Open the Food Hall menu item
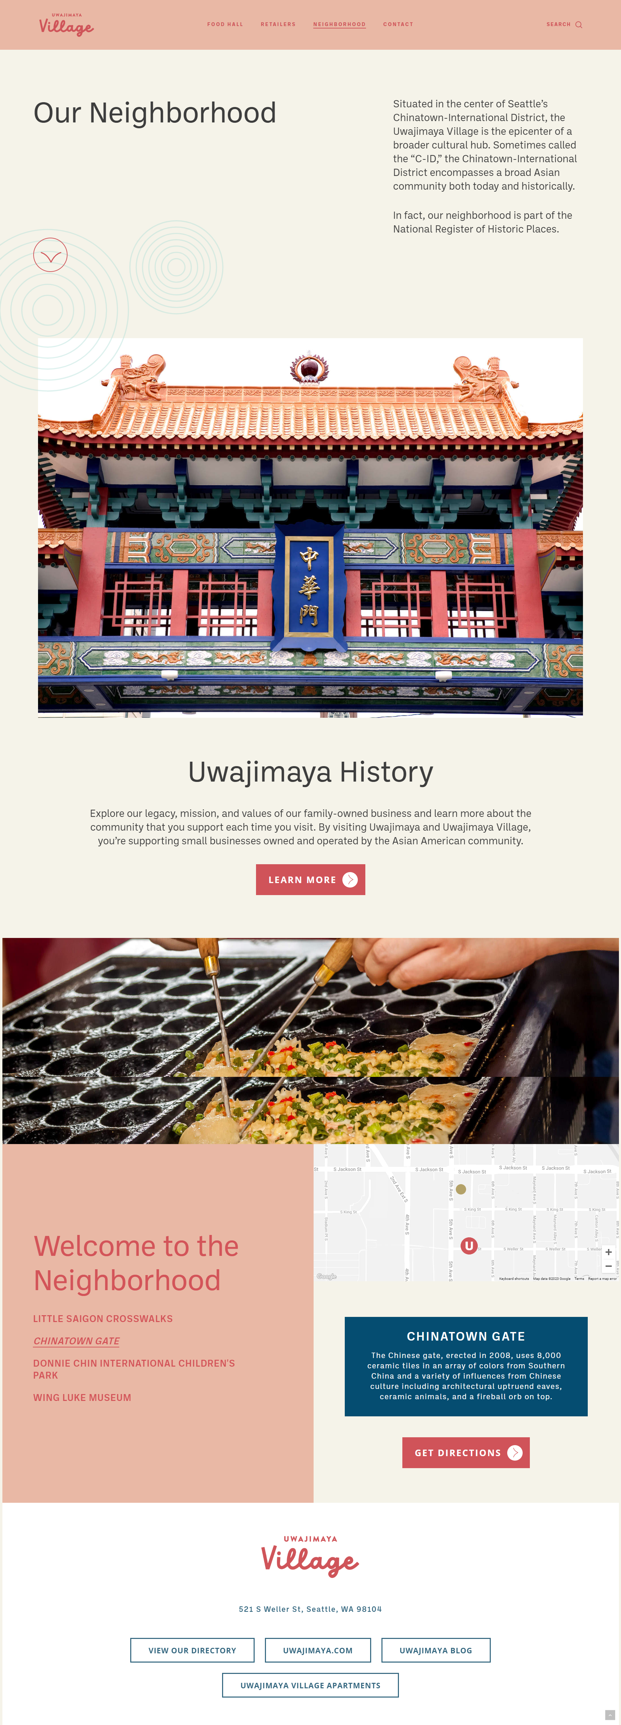Viewport: 621px width, 1725px height. pyautogui.click(x=225, y=24)
